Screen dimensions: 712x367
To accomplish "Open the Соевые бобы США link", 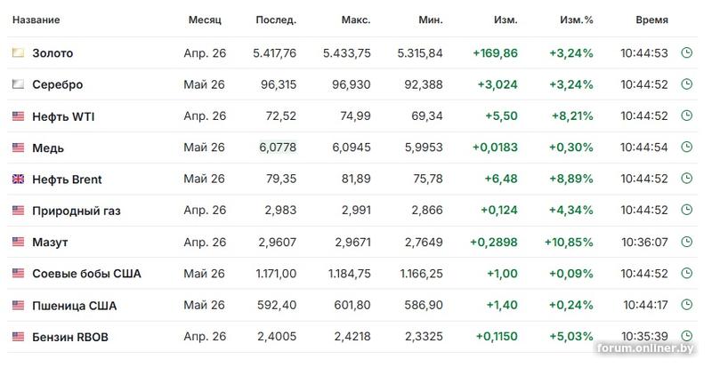I will coord(86,274).
